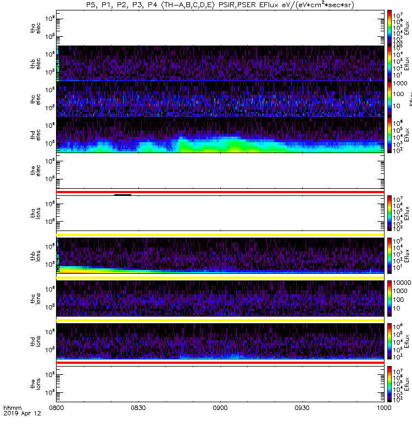Click the "the ions" color scale bar

tap(389, 384)
